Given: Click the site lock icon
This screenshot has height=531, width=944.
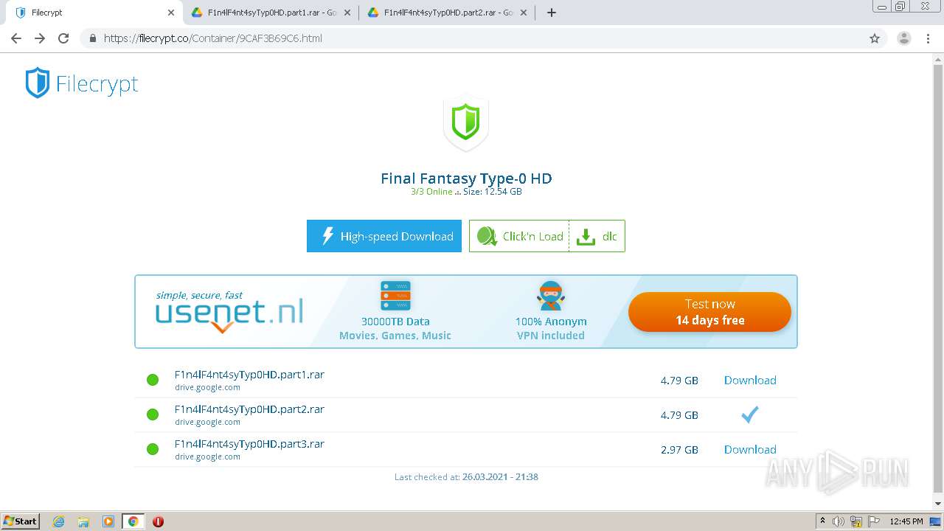Looking at the screenshot, I should [93, 38].
